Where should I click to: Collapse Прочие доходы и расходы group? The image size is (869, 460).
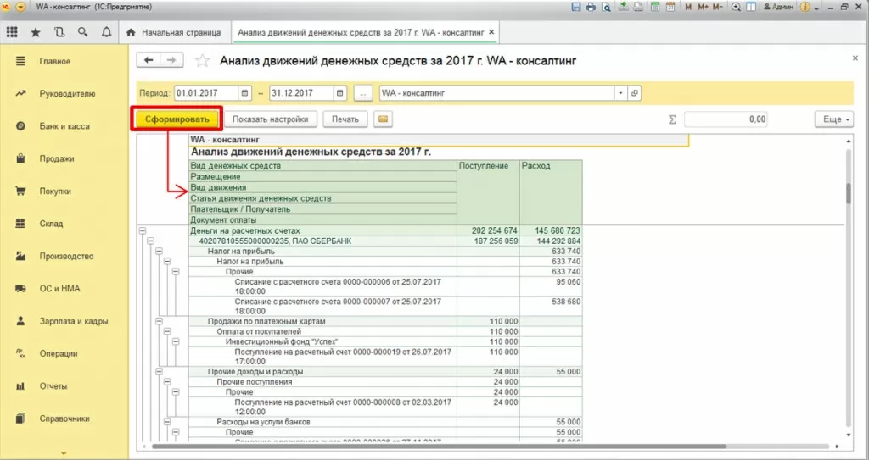click(x=159, y=371)
